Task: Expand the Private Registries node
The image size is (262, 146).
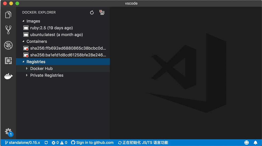Action: 27,75
